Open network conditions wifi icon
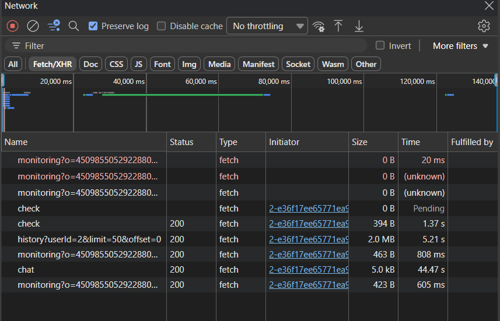Image resolution: width=500 pixels, height=321 pixels. (x=319, y=26)
